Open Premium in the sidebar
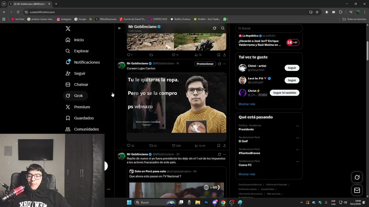The image size is (369, 207). [x=78, y=107]
